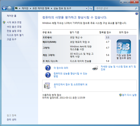This screenshot has height=126, width=140.
Task: Open 컴퓨터의 성능을 향상시킬 수 있는 방법 link
Action: [70, 75]
